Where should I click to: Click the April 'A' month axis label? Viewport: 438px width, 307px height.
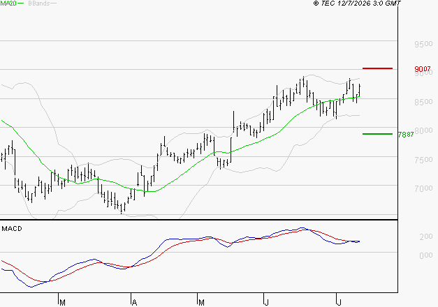134,303
